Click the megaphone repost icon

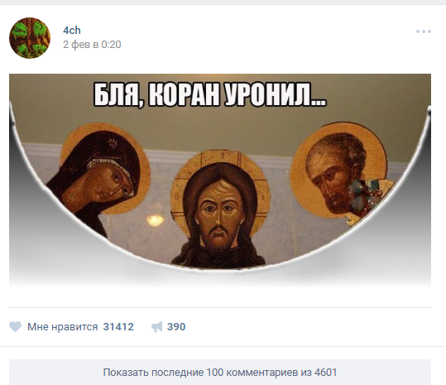click(x=156, y=327)
